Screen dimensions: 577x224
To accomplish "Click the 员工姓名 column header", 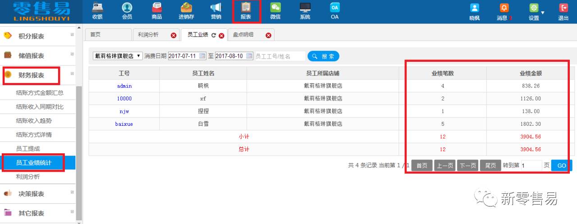I will coord(203,73).
